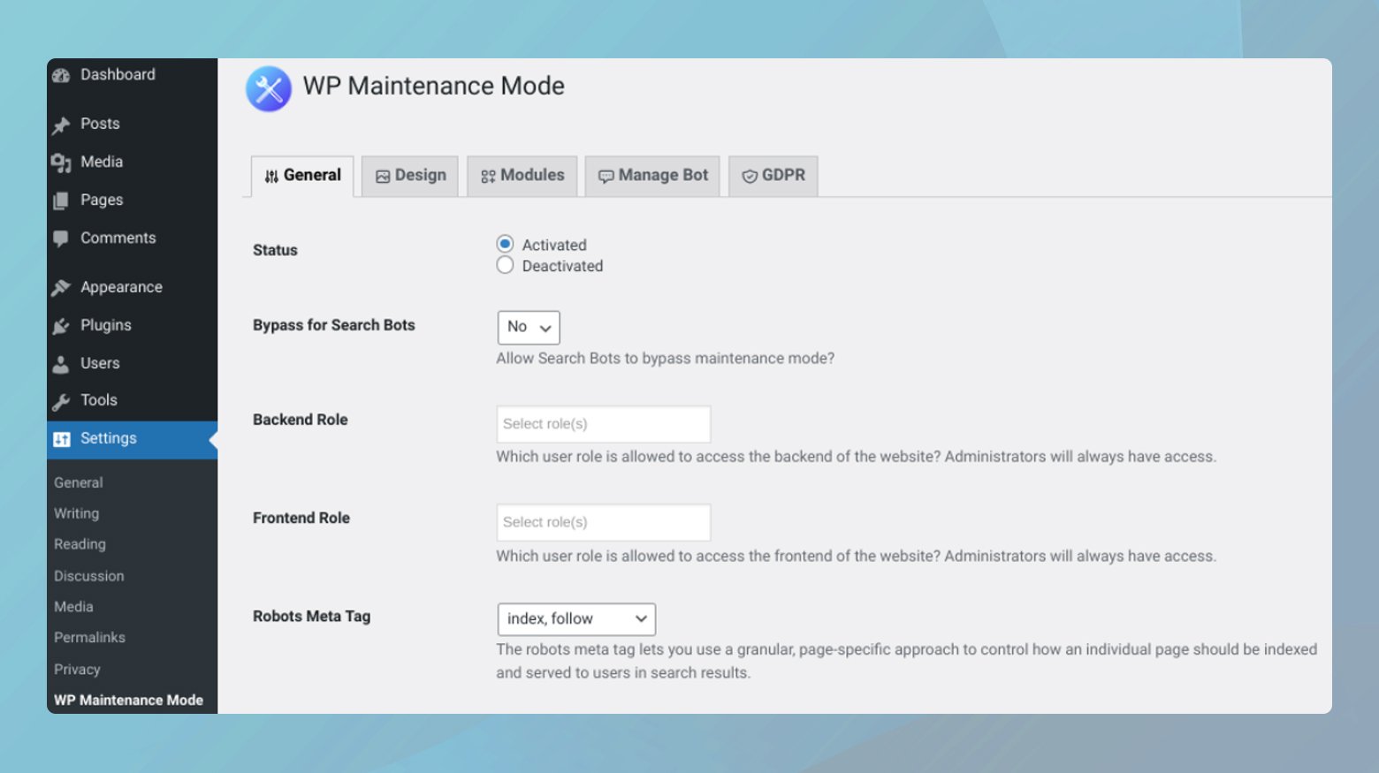Click the shield icon on GDPR tab
The image size is (1379, 773).
750,177
